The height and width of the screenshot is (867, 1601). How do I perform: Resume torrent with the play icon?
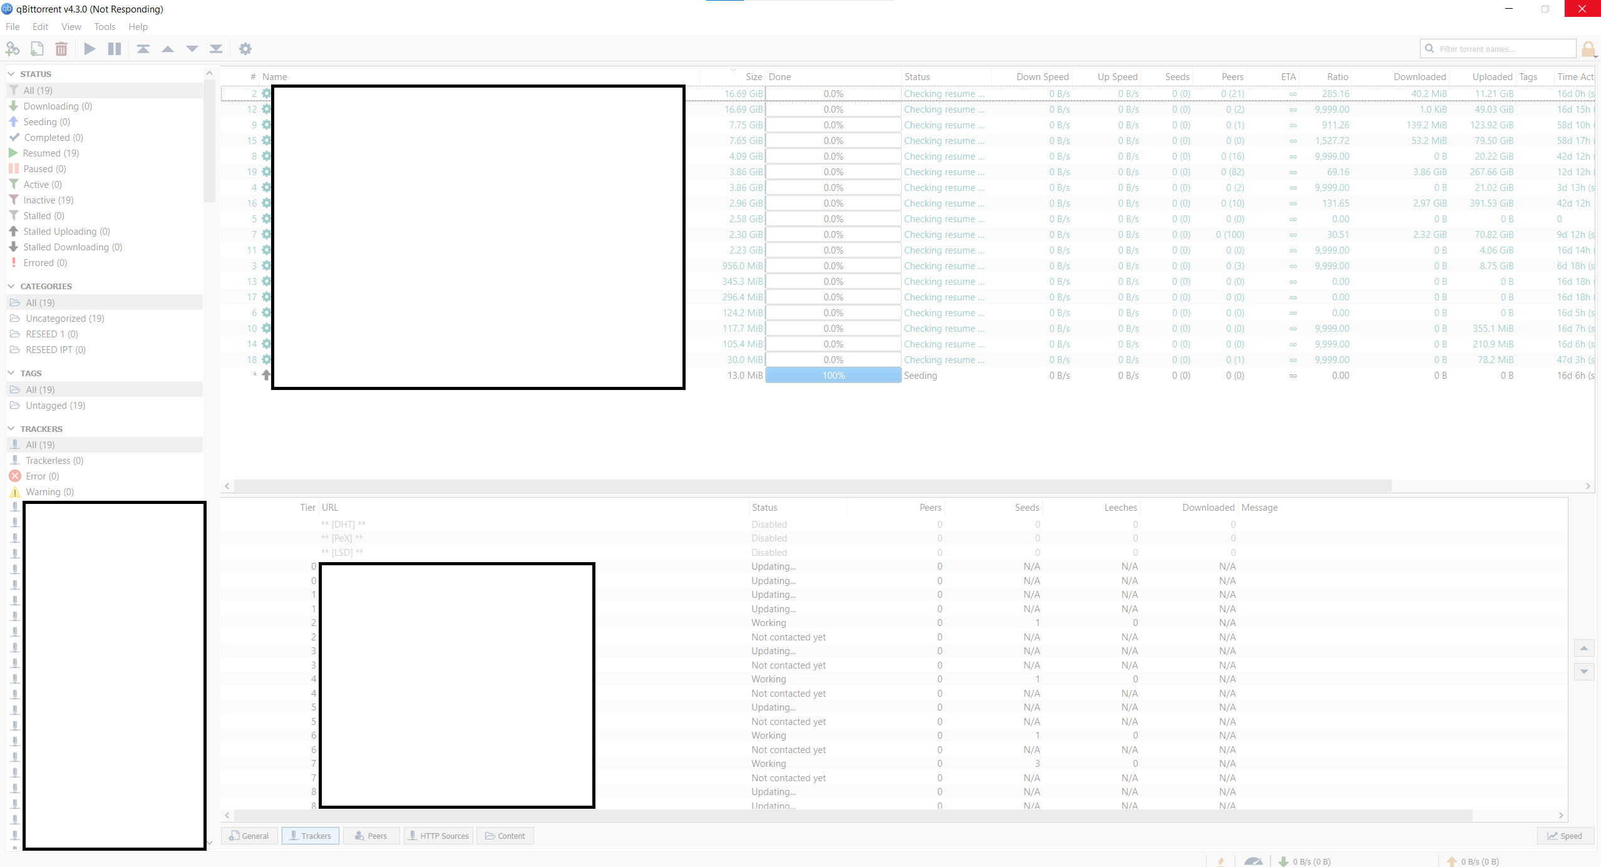point(90,48)
